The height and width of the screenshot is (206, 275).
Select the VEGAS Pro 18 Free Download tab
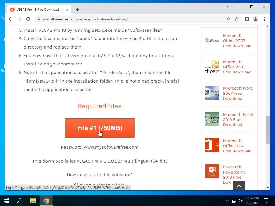[39, 10]
